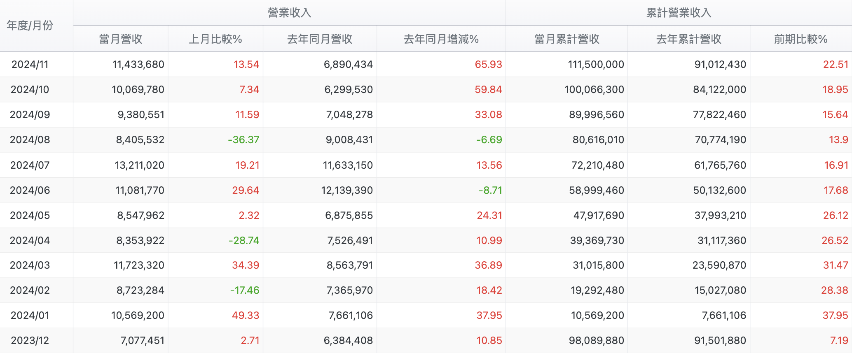The image size is (852, 353).
Task: Select the 2024/11 row label
Action: pyautogui.click(x=30, y=65)
